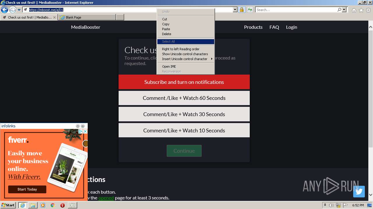Click the infolinks help question icon
373x209 pixels.
click(x=78, y=126)
